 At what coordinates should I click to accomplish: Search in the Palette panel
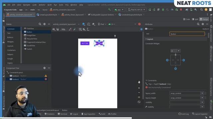coord(40,24)
